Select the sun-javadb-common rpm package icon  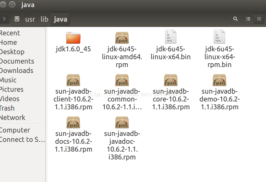pyautogui.click(x=122, y=80)
